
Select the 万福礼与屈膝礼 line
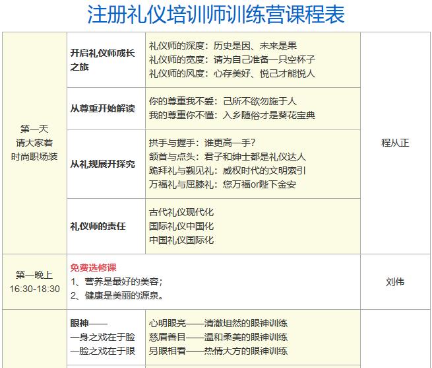coord(223,184)
